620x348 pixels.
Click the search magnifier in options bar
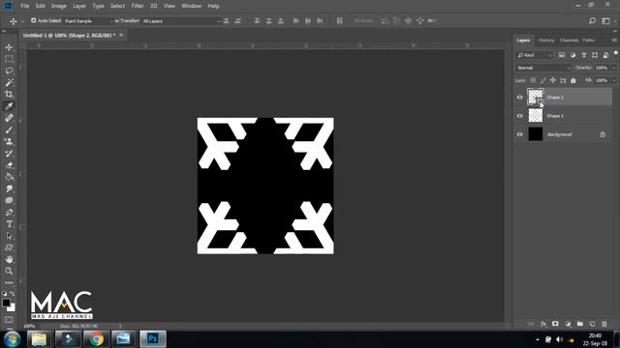[592, 21]
